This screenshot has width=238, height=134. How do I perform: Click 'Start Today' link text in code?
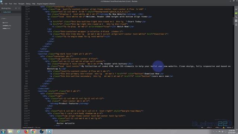click(x=135, y=22)
